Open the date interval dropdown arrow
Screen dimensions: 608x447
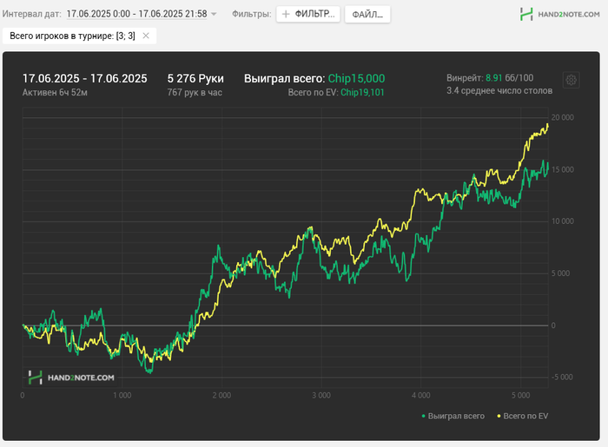point(214,15)
